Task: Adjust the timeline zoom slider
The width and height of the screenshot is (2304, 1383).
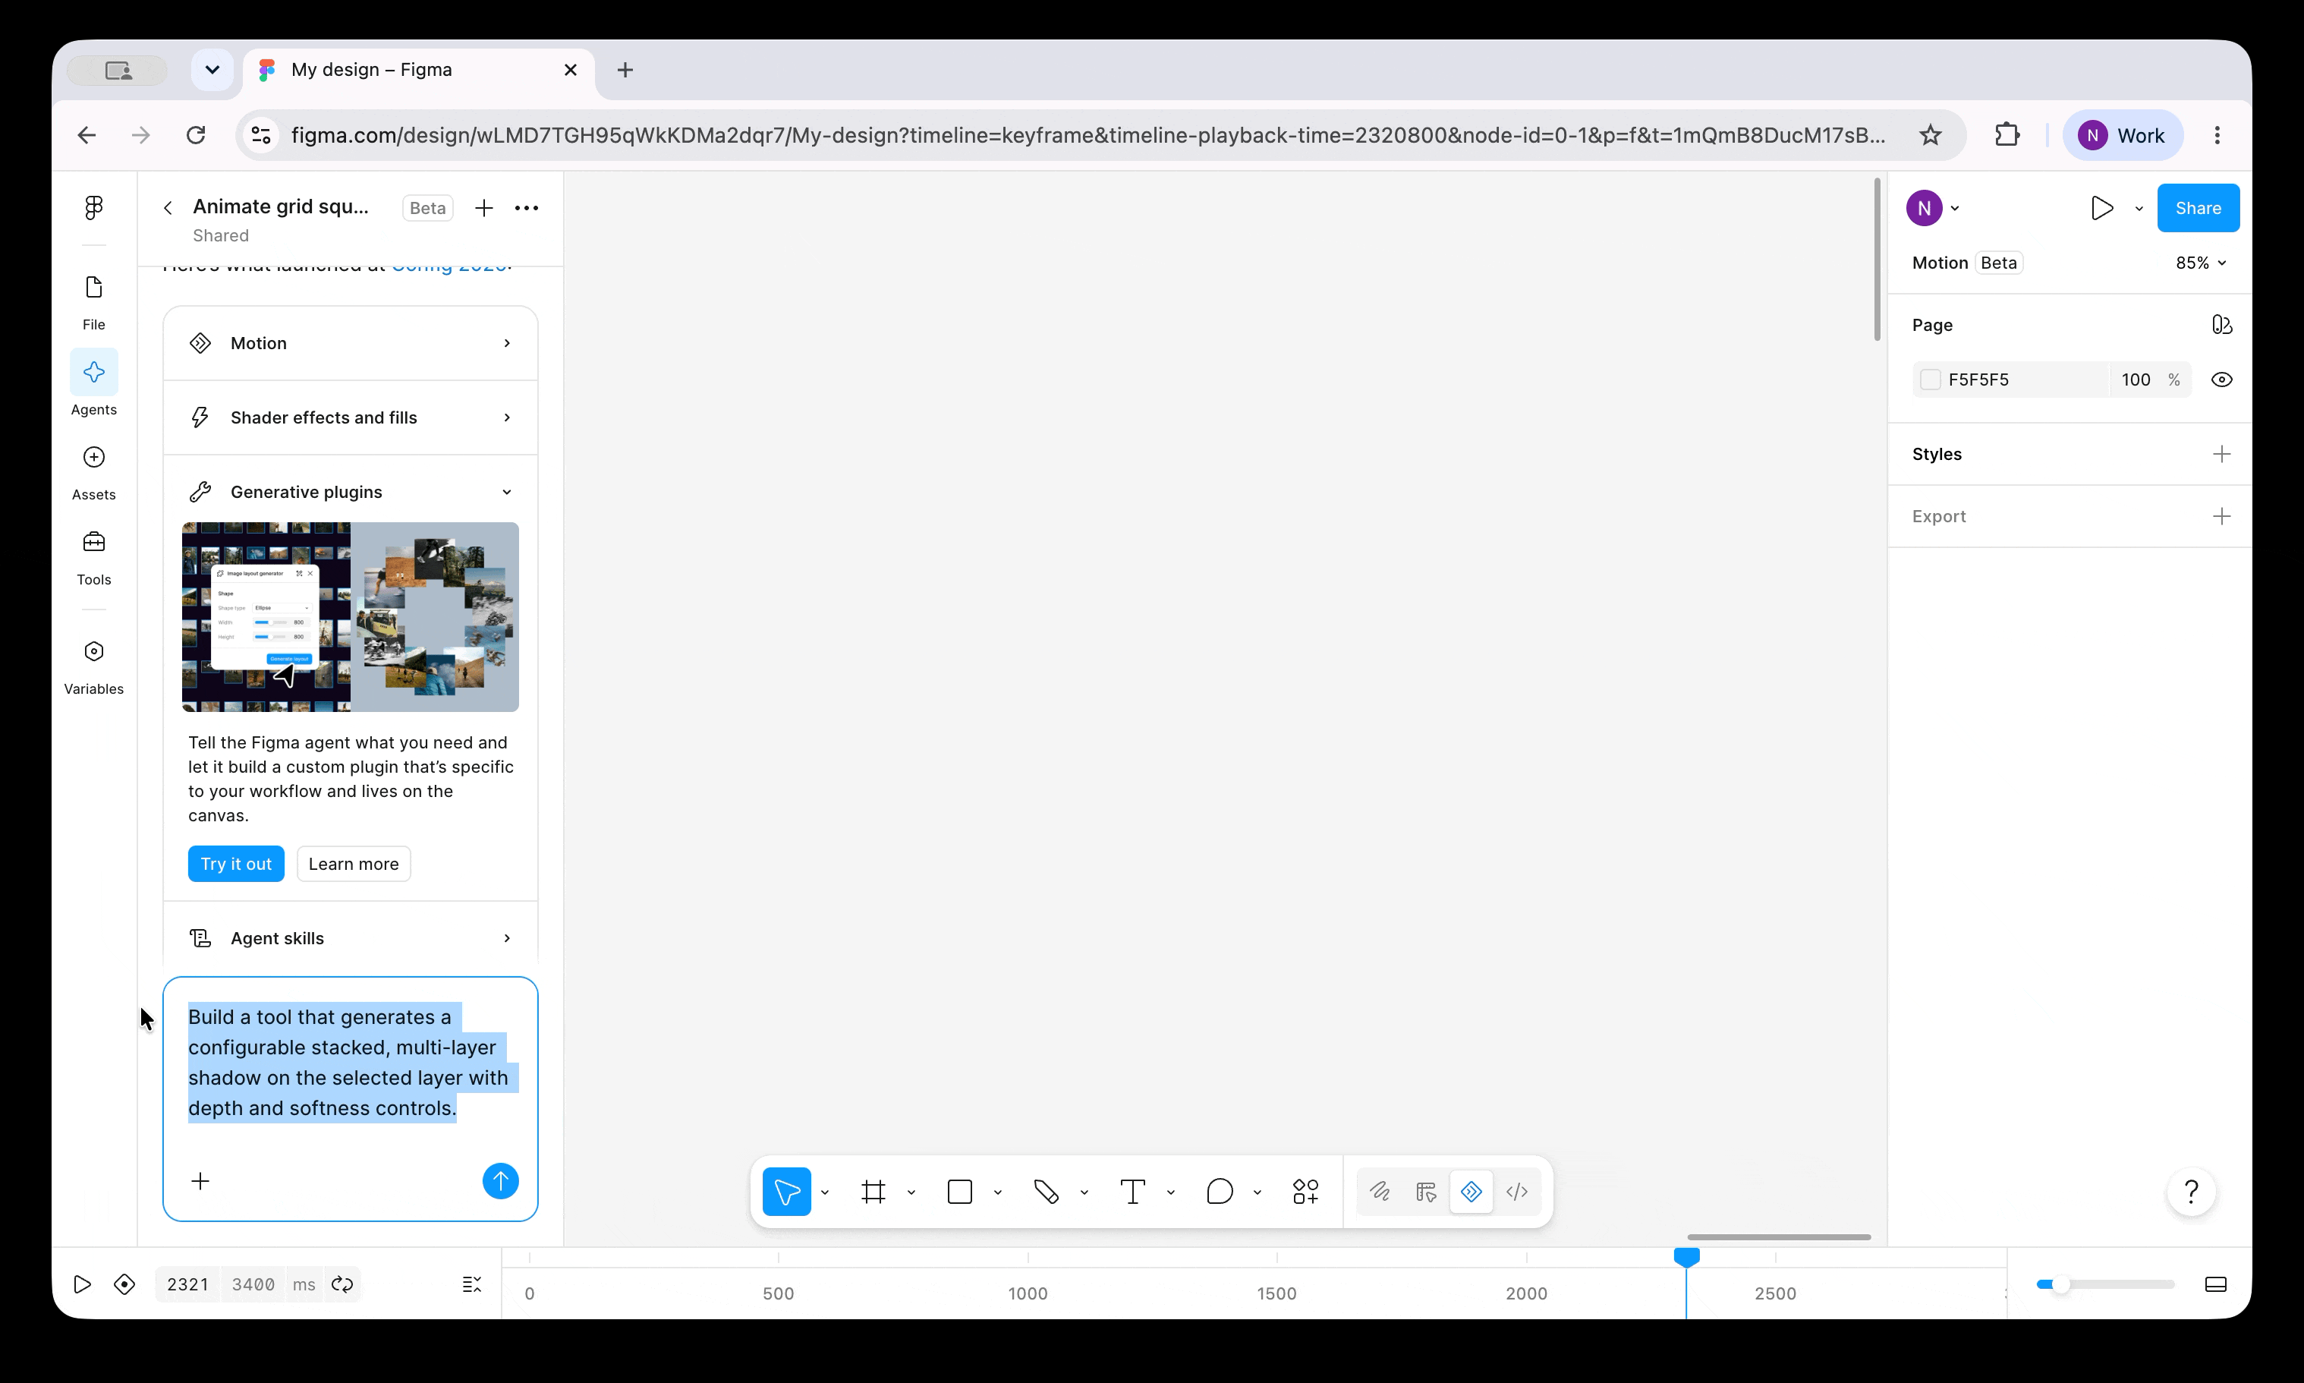Action: 2104,1284
